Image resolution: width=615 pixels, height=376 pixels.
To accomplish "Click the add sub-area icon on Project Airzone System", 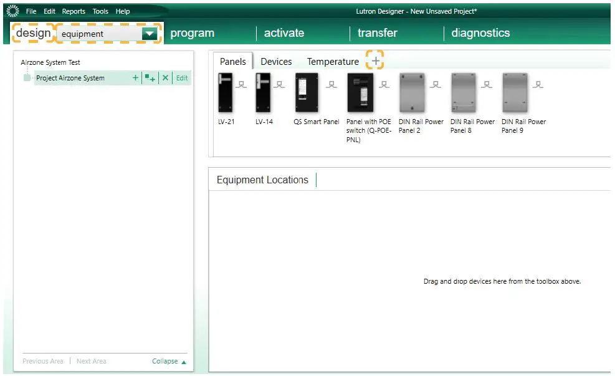I will point(150,77).
